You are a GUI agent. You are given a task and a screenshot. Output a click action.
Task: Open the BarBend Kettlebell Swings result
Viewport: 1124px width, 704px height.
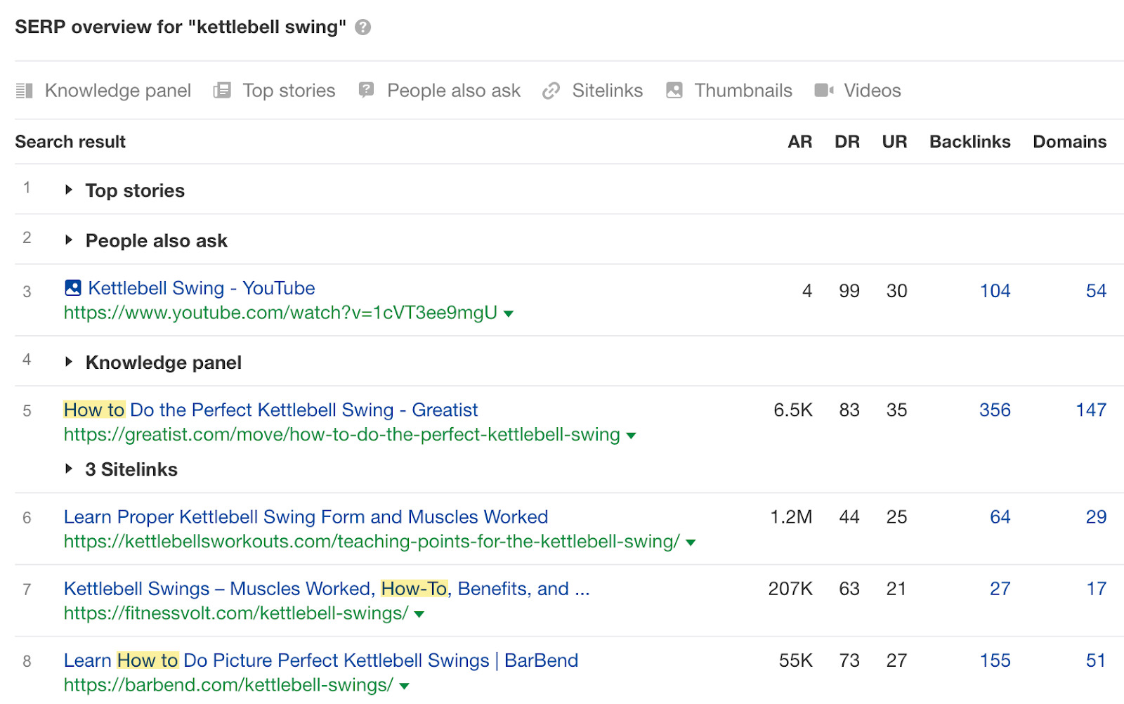point(320,661)
